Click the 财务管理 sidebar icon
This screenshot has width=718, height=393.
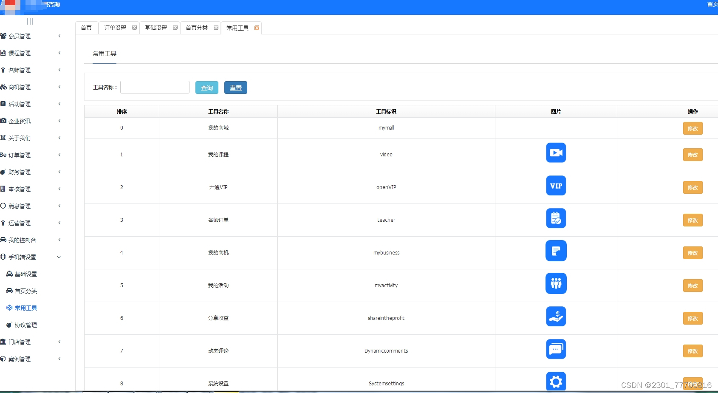[3, 172]
